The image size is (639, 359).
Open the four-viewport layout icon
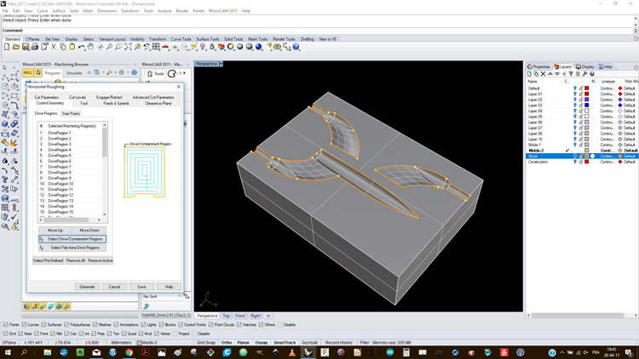click(x=156, y=48)
